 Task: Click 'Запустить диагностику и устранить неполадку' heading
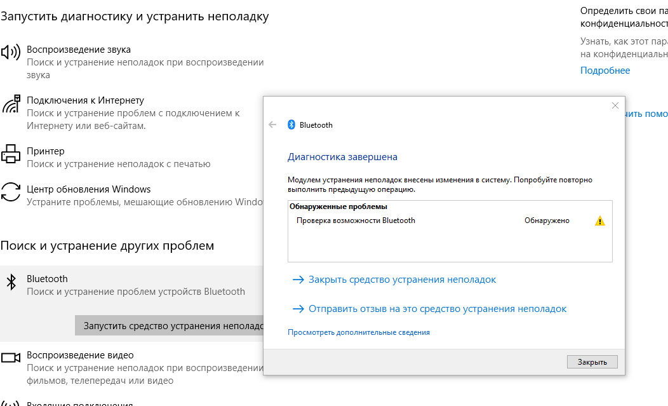click(x=135, y=17)
